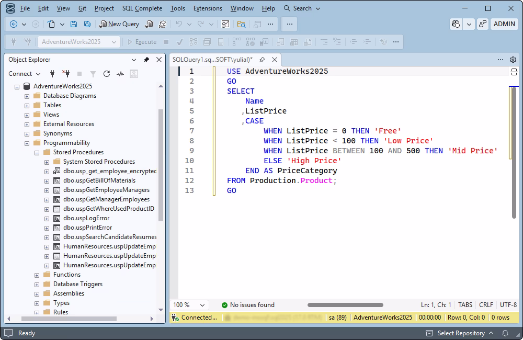Close the Object Explorer panel
Image resolution: width=523 pixels, height=340 pixels.
coord(159,60)
